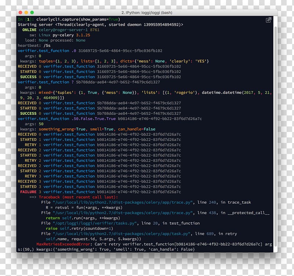Screen dimensions: 294x276
Task: Click 'celery@roger-server-1 8761' worker name
Action: (x=69, y=30)
